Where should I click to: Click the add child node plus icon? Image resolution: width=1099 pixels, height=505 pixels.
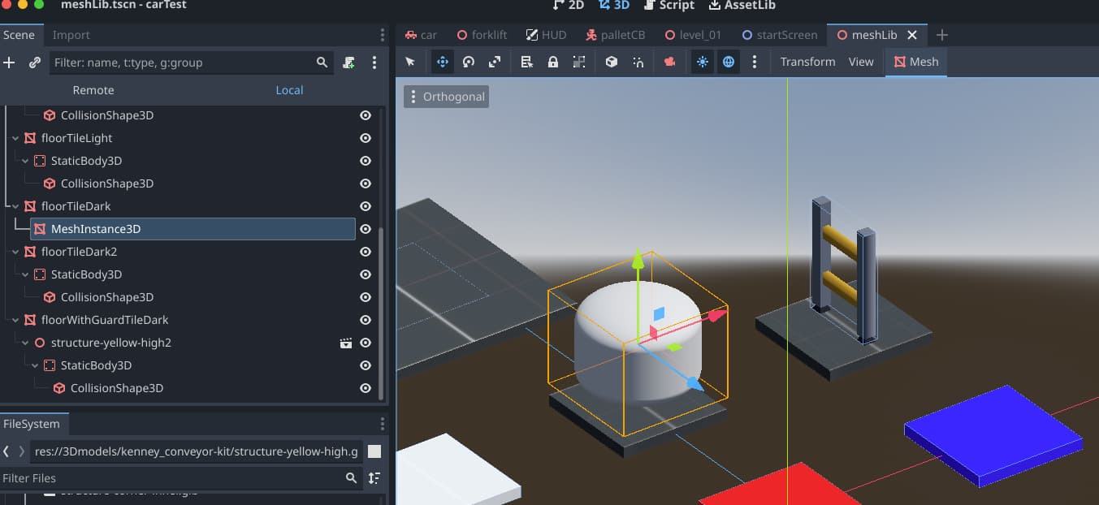tap(10, 63)
